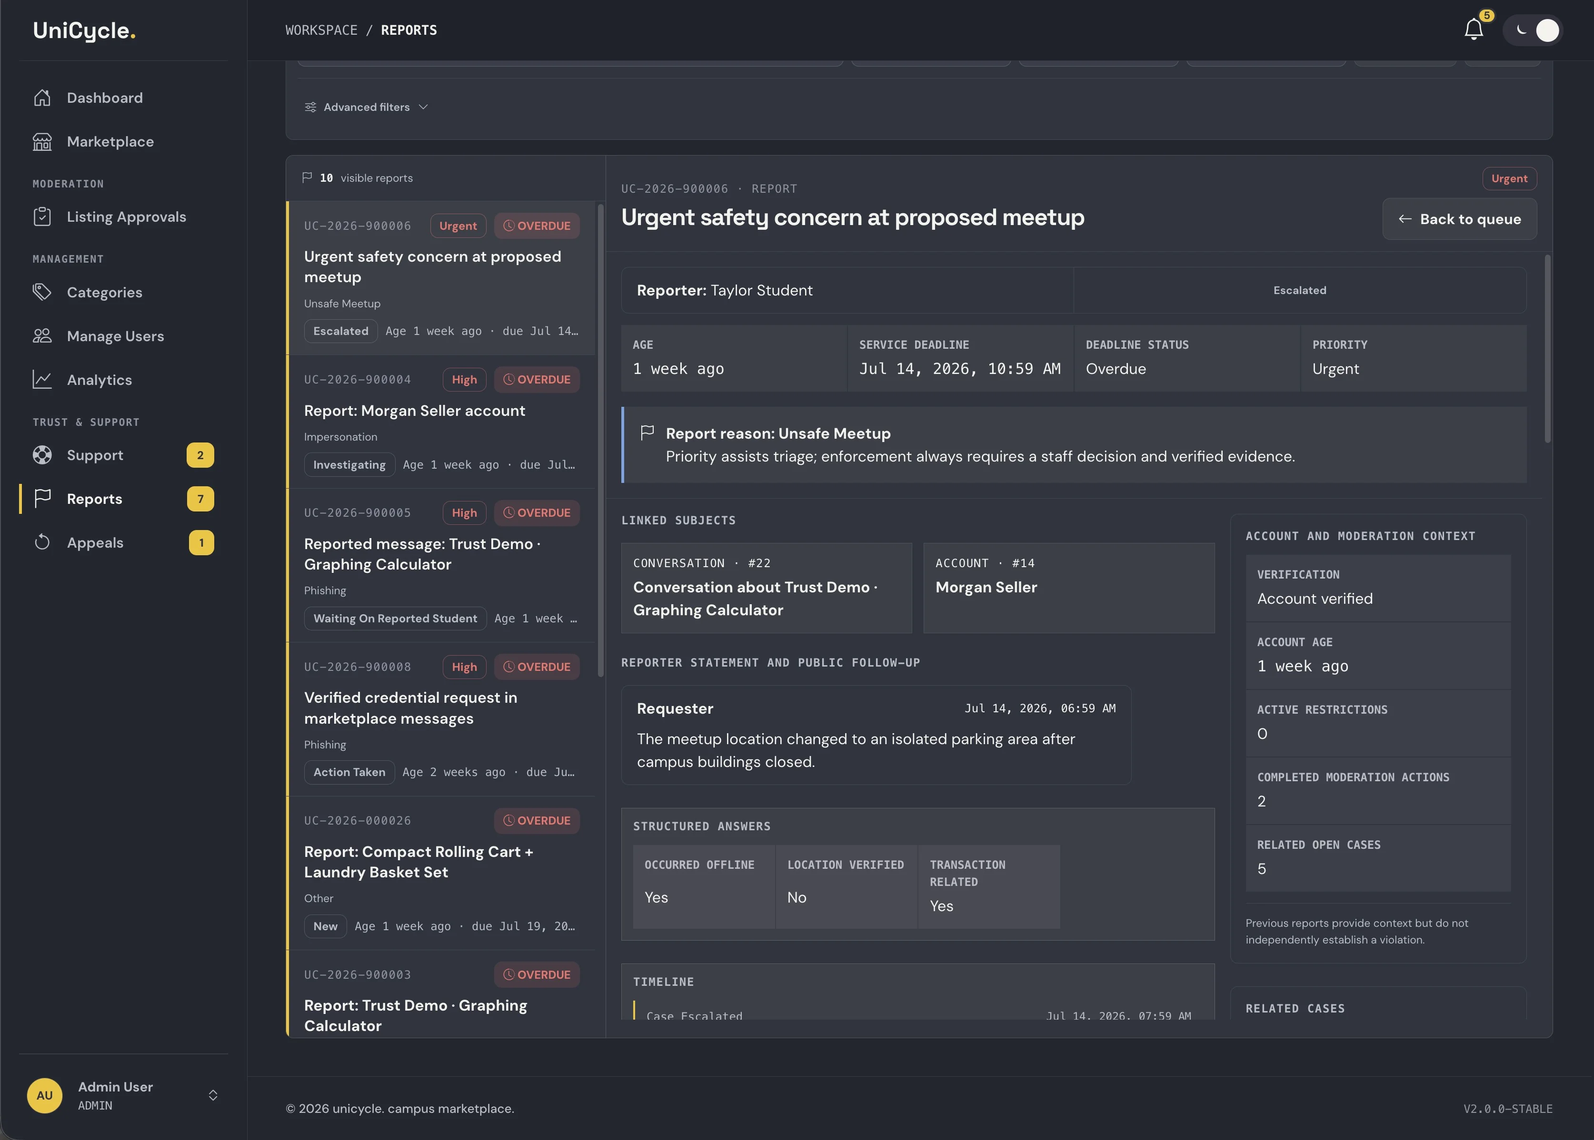Viewport: 1594px width, 1140px height.
Task: Click OVERDUE badge on UC-2026-900006
Action: pos(537,226)
